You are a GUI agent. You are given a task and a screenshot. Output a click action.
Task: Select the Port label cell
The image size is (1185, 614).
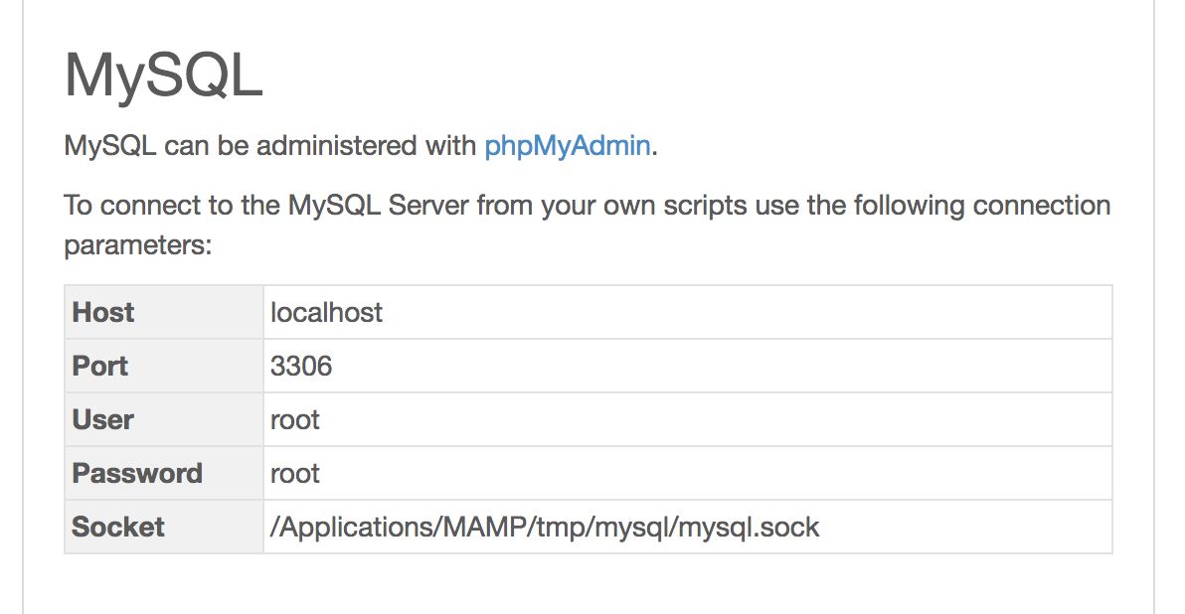point(100,366)
